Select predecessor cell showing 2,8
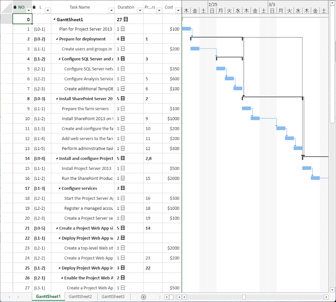 pos(153,158)
